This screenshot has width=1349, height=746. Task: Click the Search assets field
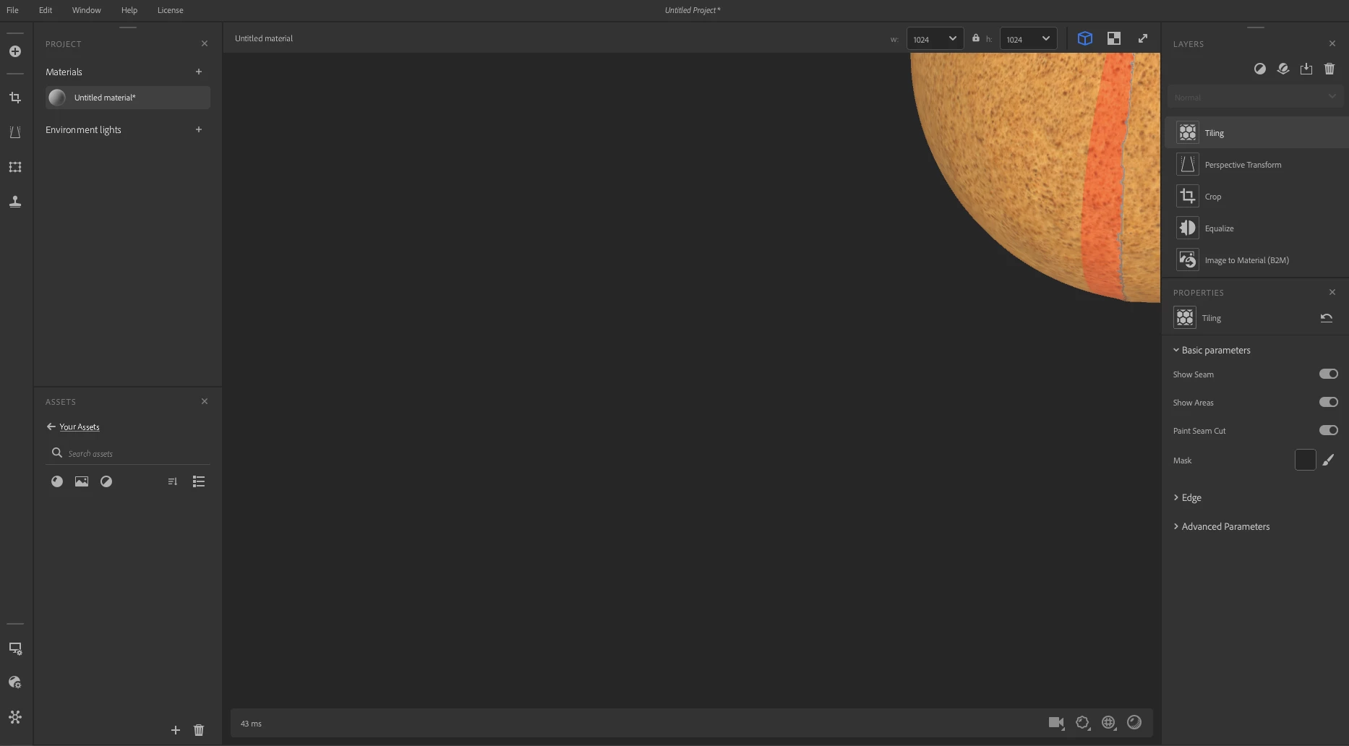(x=128, y=453)
